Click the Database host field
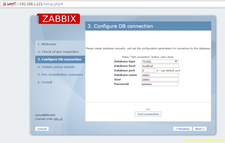The width and height of the screenshot is (225, 143). pyautogui.click(x=160, y=66)
